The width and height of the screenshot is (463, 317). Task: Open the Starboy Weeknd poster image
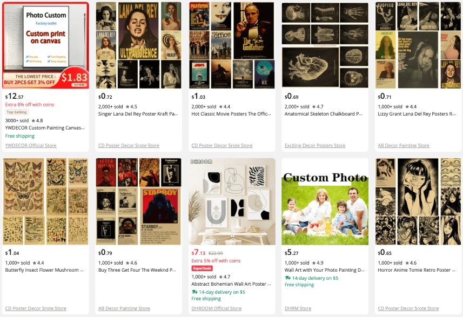click(138, 201)
